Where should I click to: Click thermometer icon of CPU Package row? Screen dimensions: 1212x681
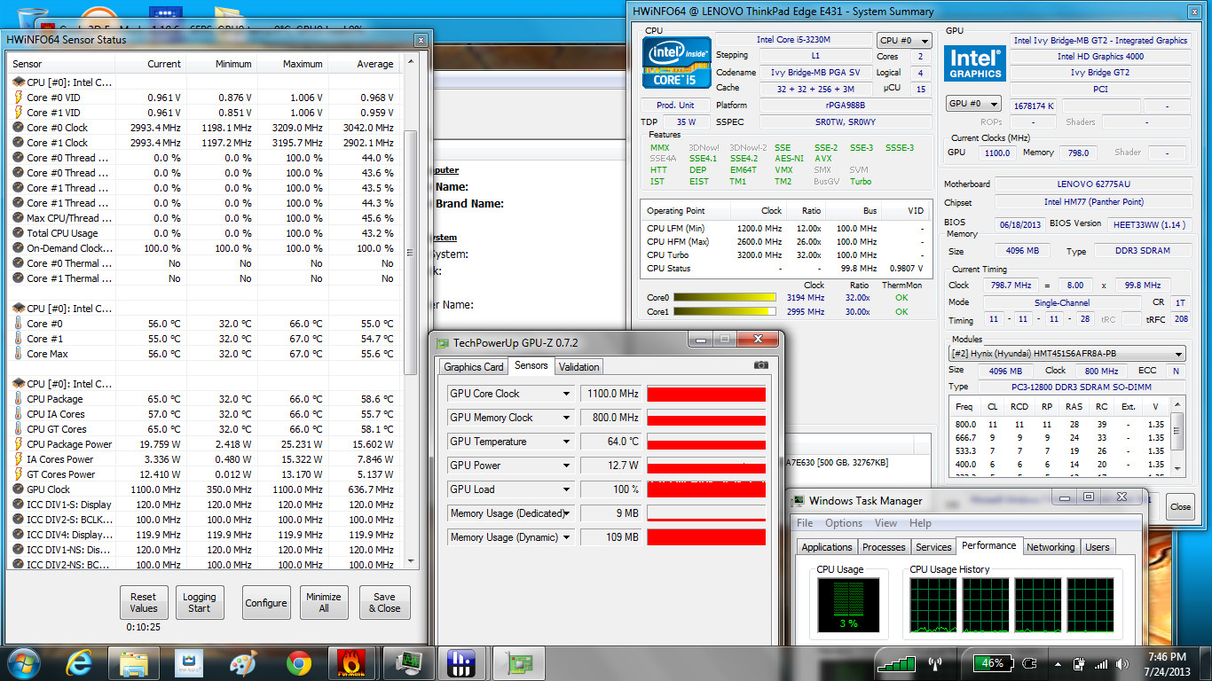pyautogui.click(x=18, y=399)
